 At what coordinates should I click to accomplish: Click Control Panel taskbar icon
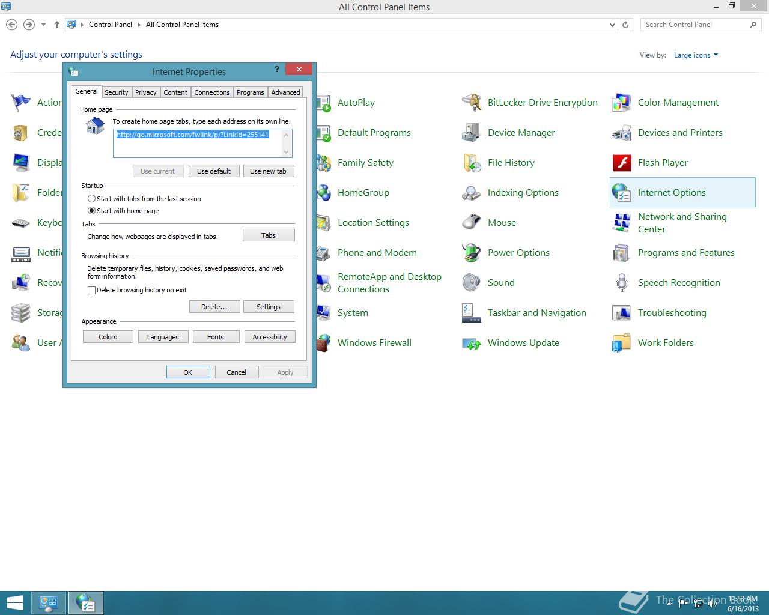pyautogui.click(x=49, y=603)
